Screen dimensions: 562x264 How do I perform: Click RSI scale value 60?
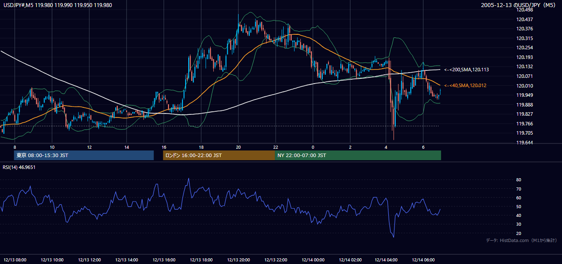click(x=519, y=198)
